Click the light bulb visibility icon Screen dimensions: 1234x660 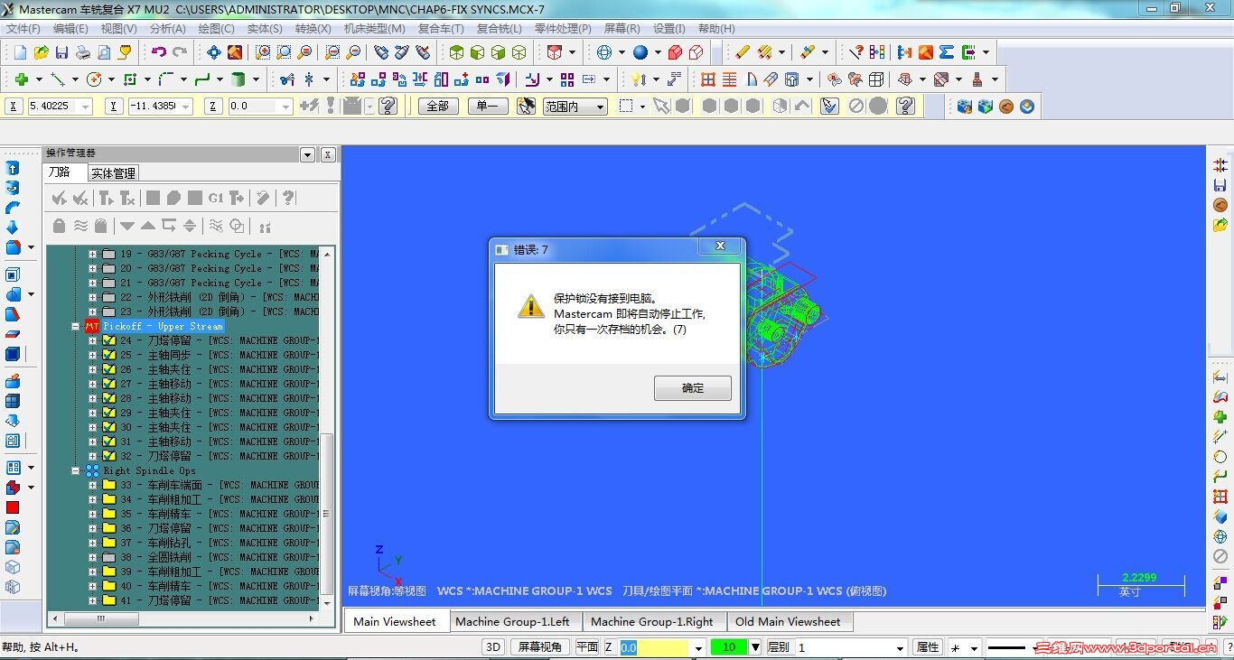[639, 79]
